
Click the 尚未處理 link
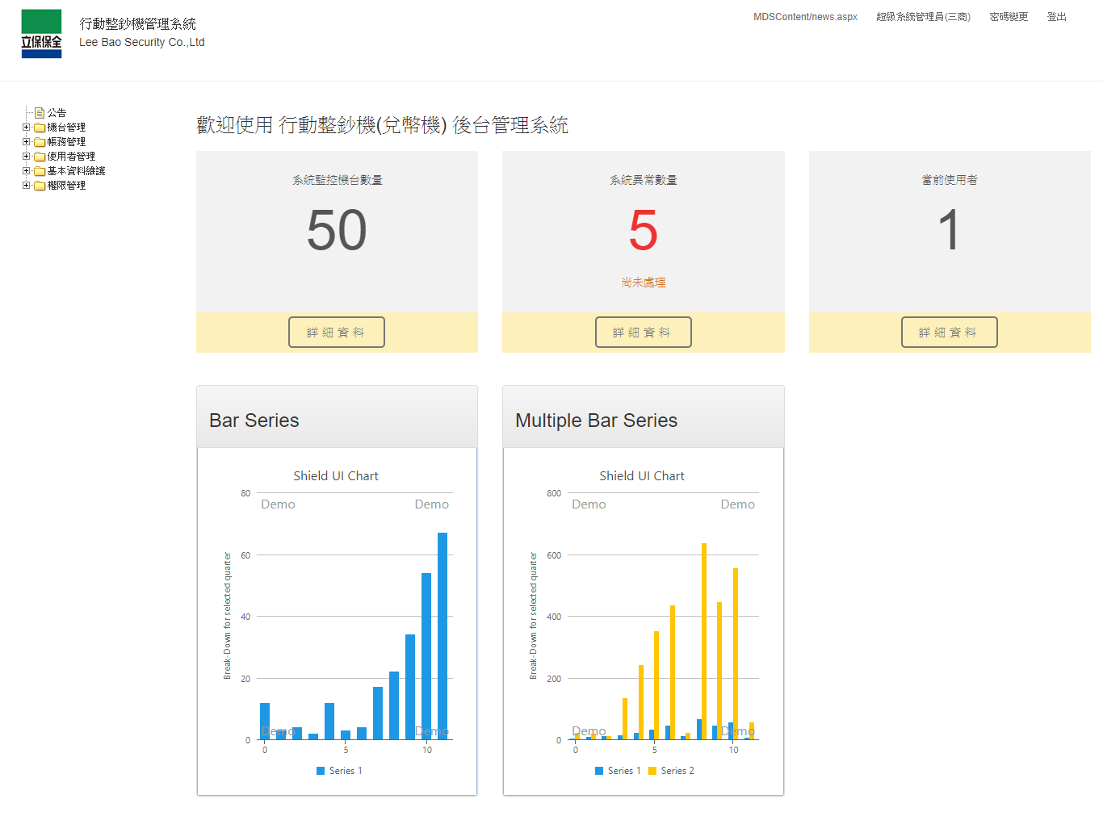643,282
